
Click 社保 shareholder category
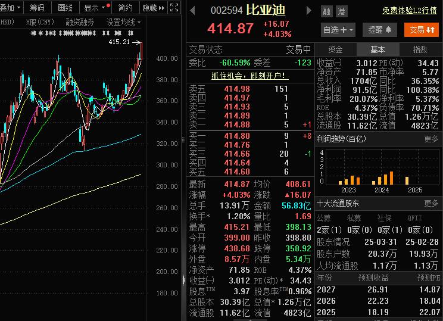385,218
